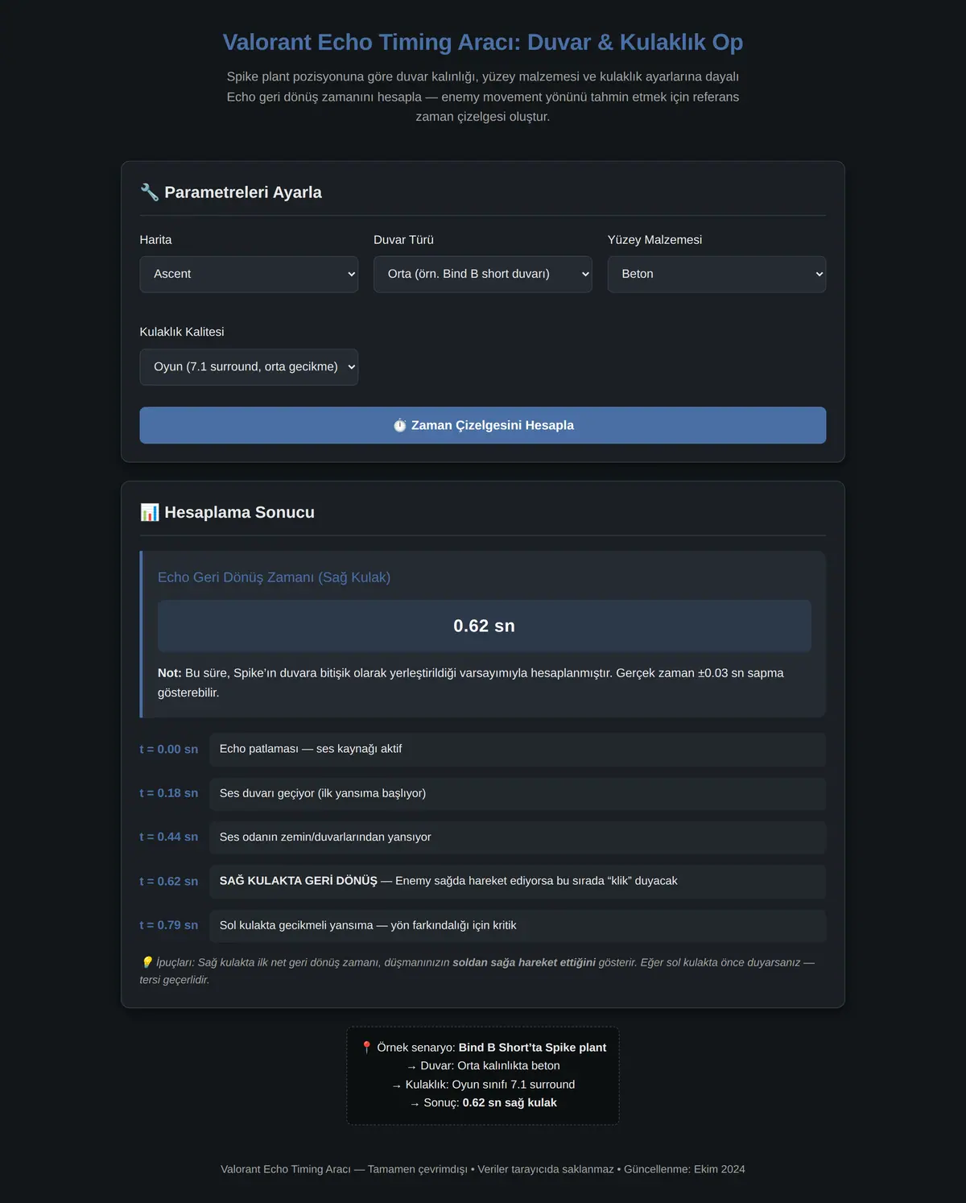Image resolution: width=966 pixels, height=1203 pixels.
Task: Click the Bind B Short'ta Spike plant text
Action: (532, 1048)
